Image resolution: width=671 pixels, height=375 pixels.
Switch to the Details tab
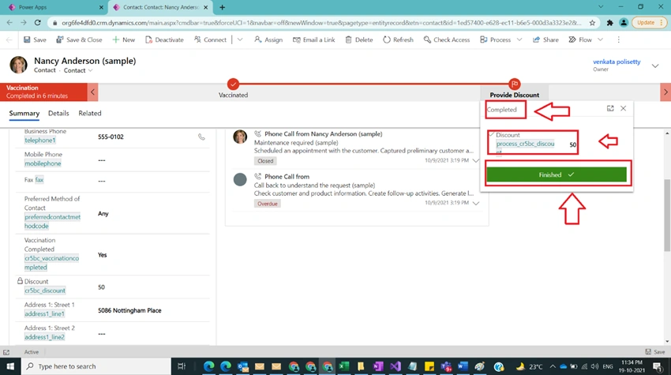[58, 114]
